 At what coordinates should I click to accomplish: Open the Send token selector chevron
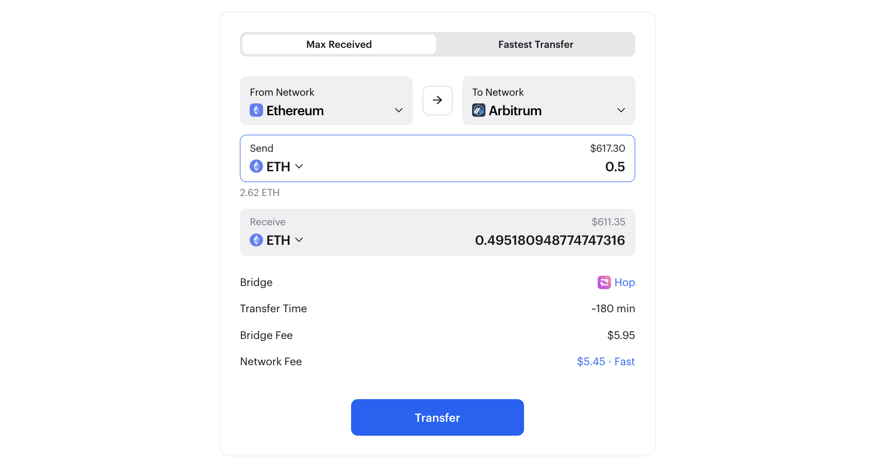tap(299, 166)
